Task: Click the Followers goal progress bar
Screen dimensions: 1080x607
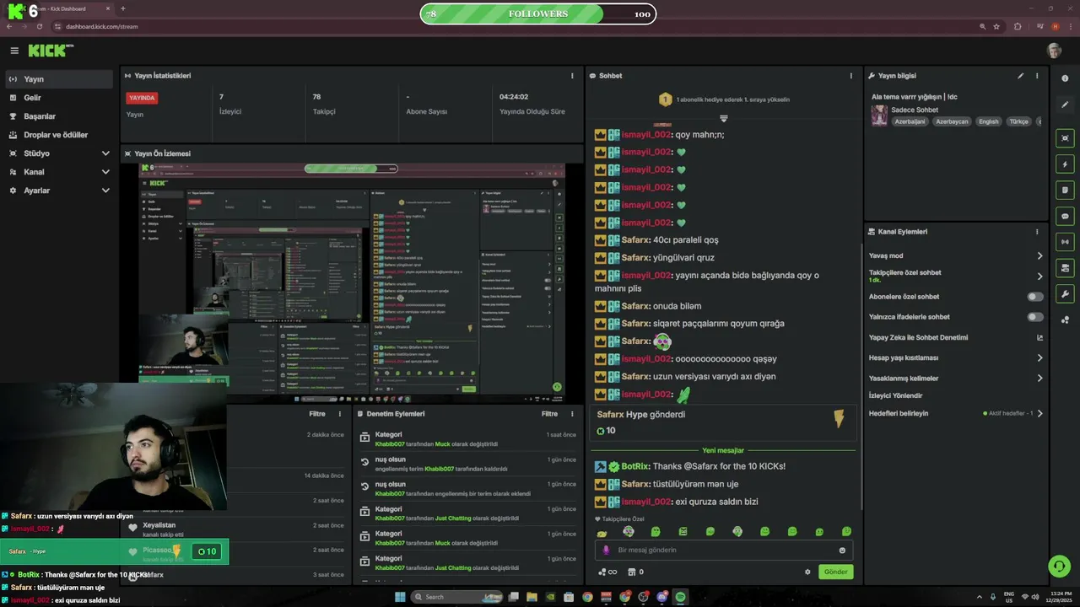Action: click(537, 13)
